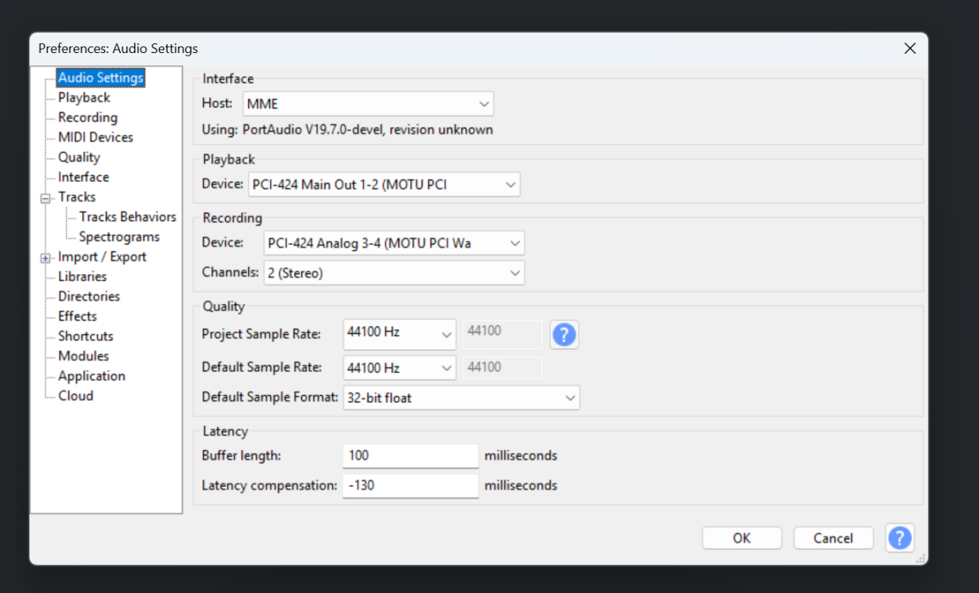The image size is (979, 593).
Task: Expand the Import / Export tree node
Action: (x=46, y=258)
